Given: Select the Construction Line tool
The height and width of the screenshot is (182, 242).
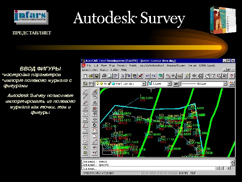Looking at the screenshot, I should [x=85, y=97].
